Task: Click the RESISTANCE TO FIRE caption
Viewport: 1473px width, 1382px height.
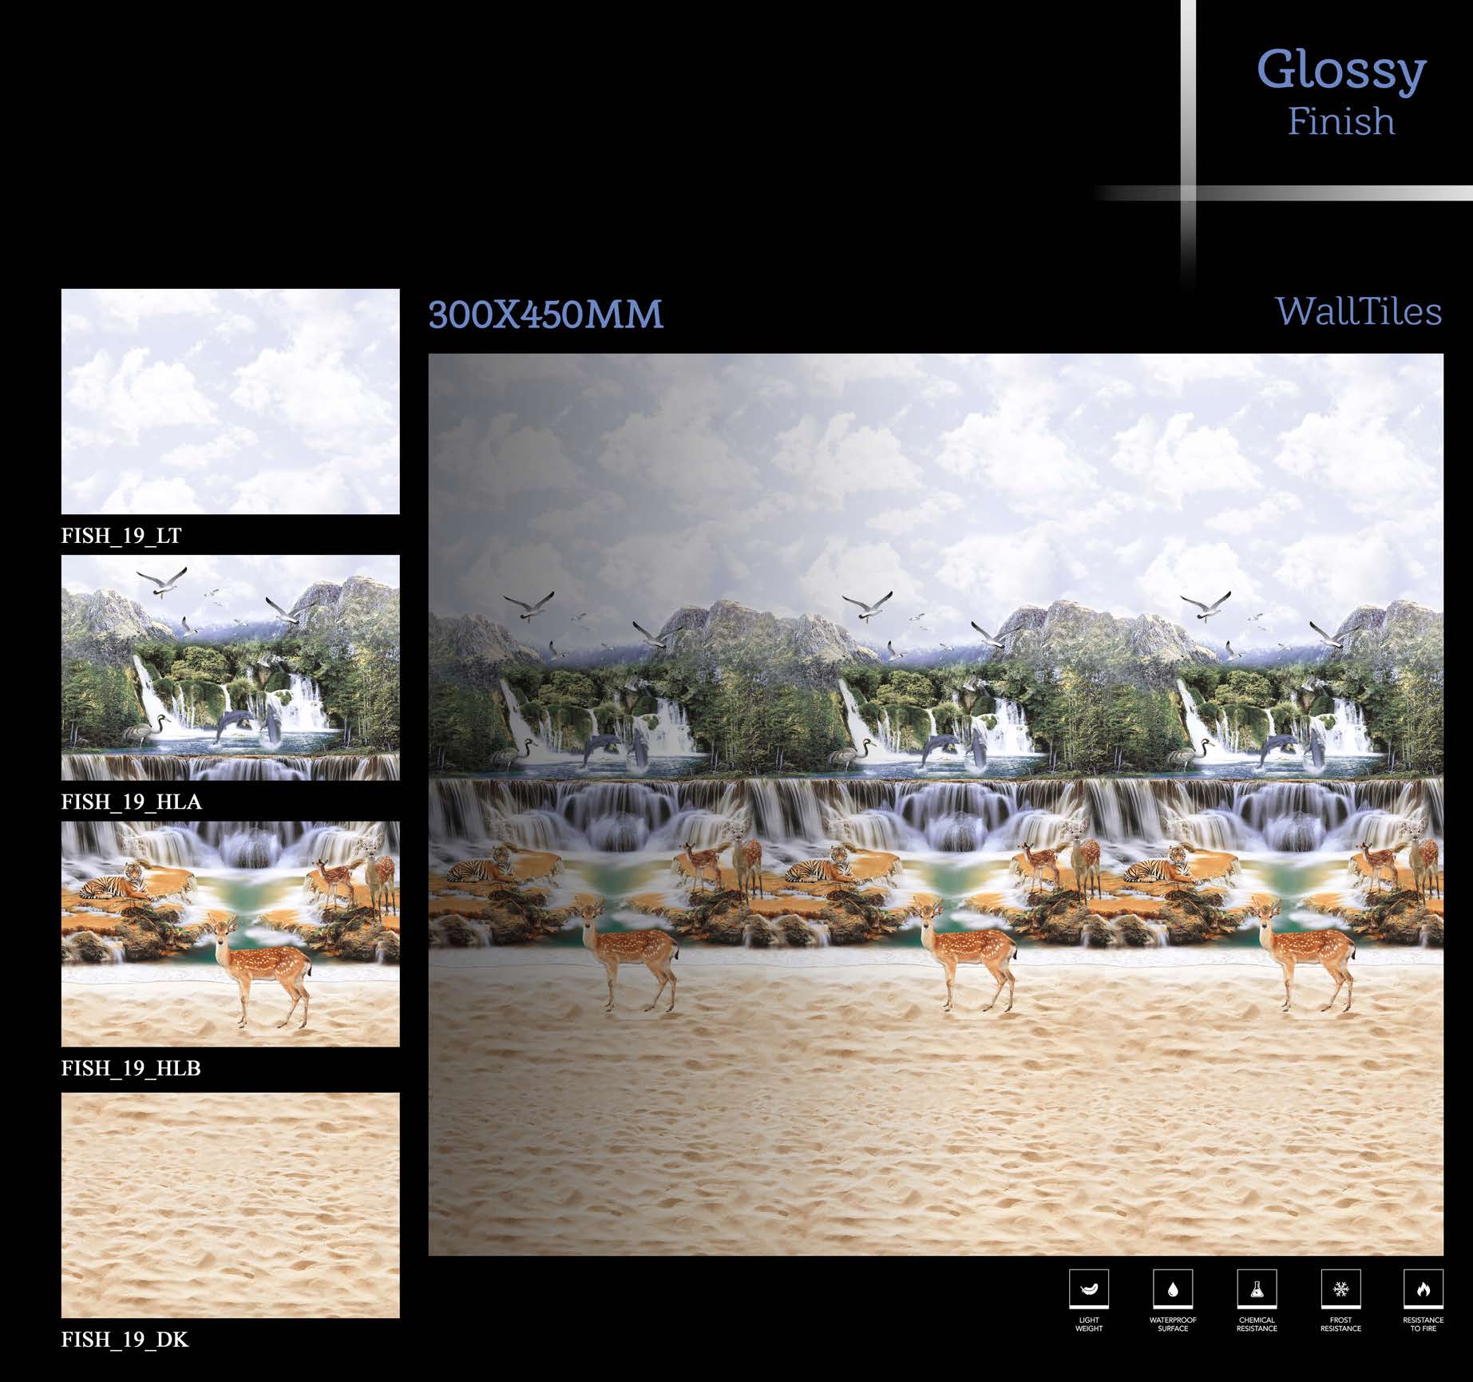Action: (x=1423, y=1325)
